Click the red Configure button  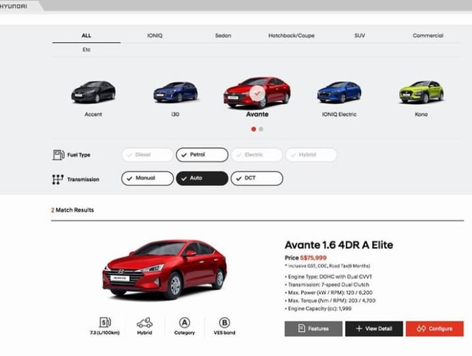tap(435, 329)
